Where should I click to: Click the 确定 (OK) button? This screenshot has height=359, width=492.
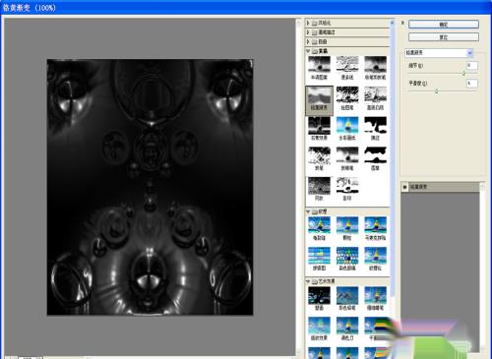click(x=444, y=25)
